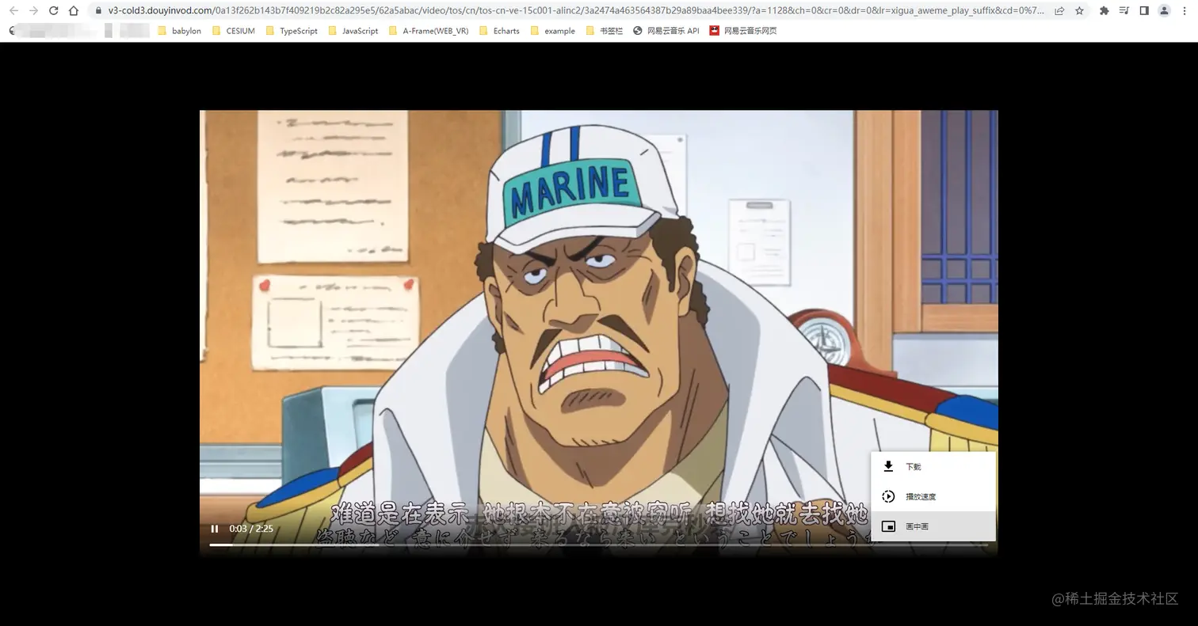Click the address bar URL field

point(475,12)
